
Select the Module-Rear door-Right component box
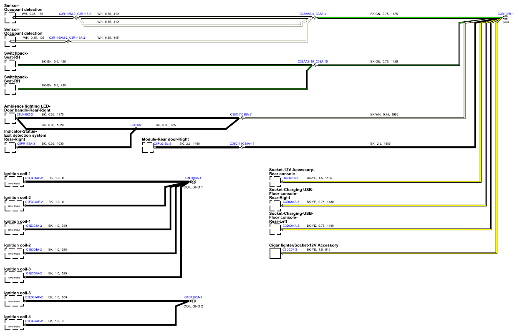(x=148, y=147)
